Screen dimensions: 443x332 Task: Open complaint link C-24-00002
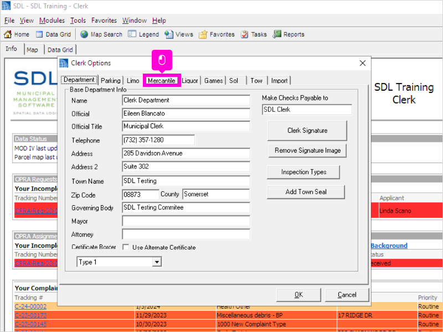pos(30,307)
